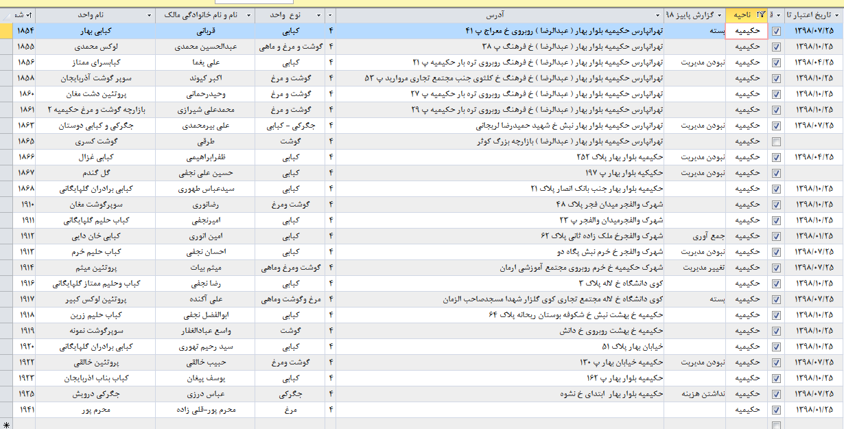
Task: Toggle the checkbox in the گل گندم row
Action: pyautogui.click(x=776, y=173)
